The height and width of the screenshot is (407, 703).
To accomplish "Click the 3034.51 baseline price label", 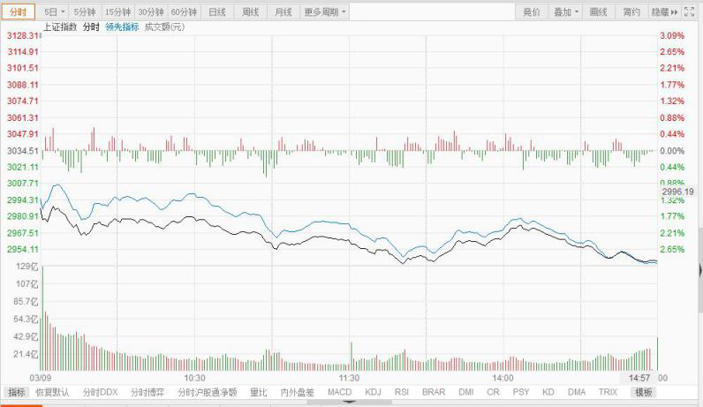I will pyautogui.click(x=23, y=151).
